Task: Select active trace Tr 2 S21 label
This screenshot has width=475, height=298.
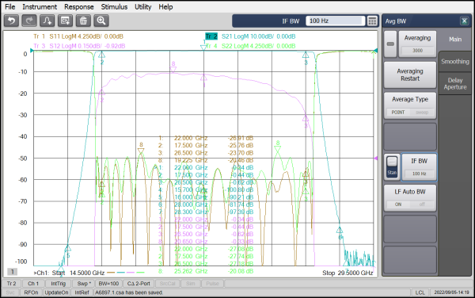Action: [x=250, y=36]
